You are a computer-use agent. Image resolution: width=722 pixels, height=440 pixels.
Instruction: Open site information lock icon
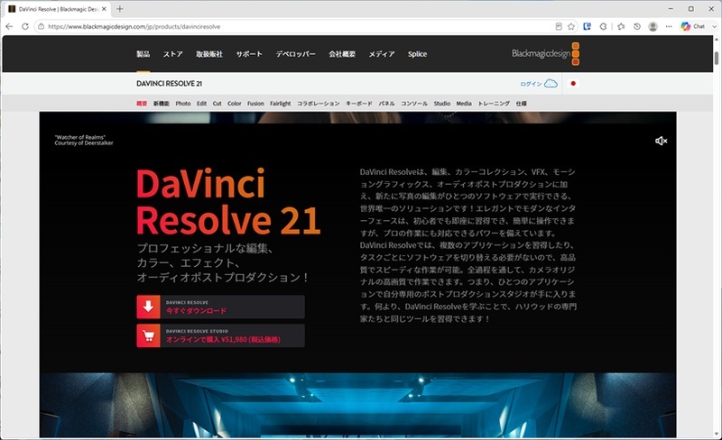click(x=41, y=27)
